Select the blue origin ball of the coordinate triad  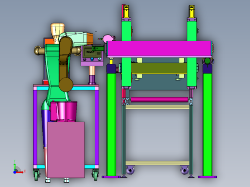point(14,172)
